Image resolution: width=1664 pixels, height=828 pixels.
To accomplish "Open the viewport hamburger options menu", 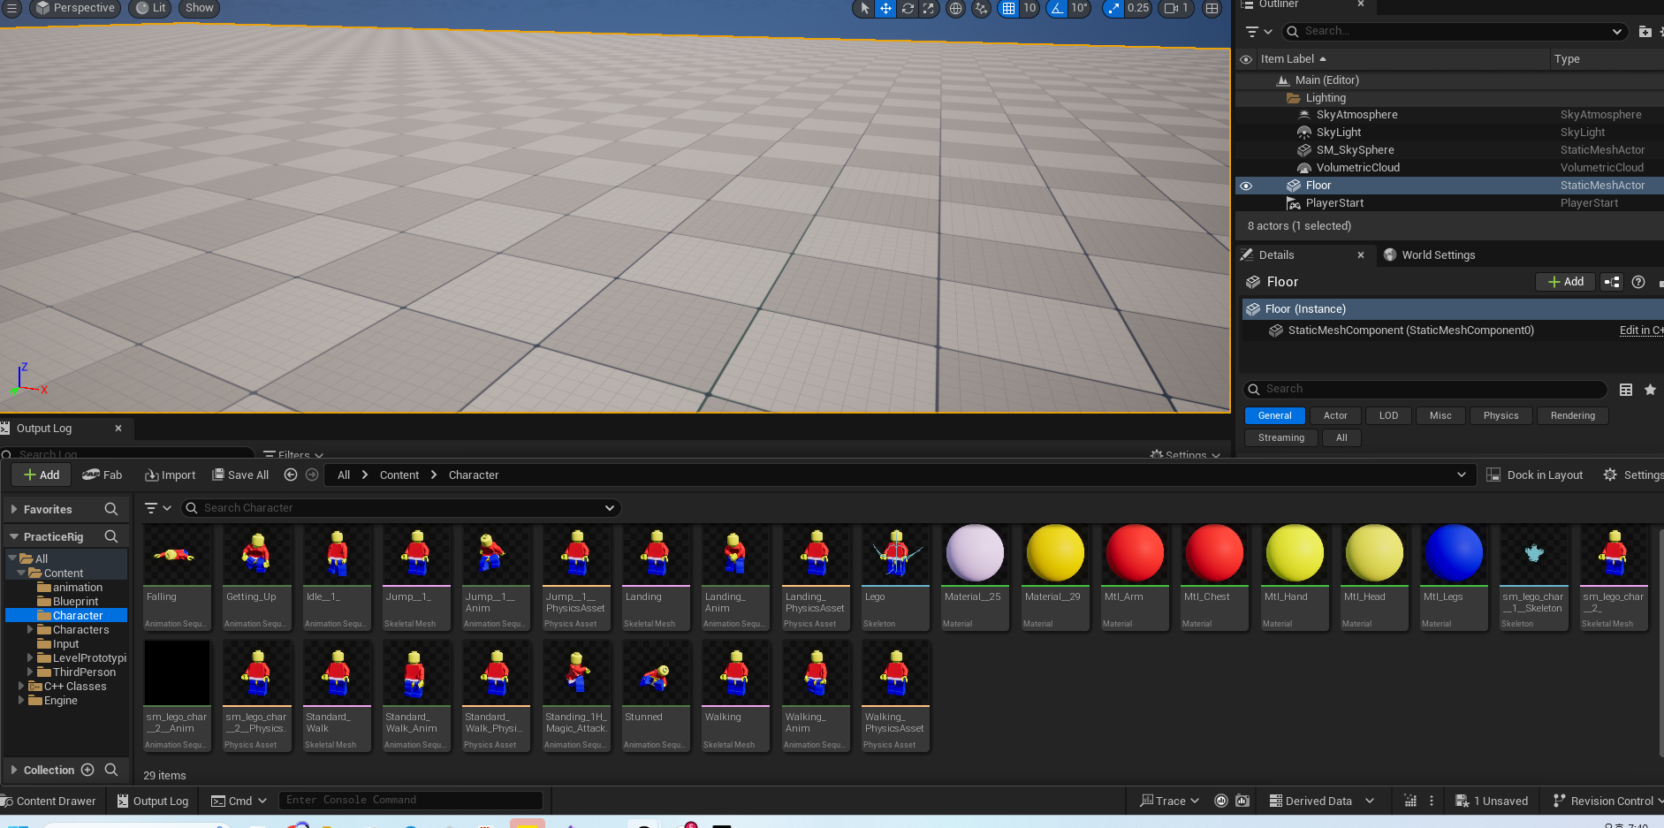I will click(x=11, y=8).
